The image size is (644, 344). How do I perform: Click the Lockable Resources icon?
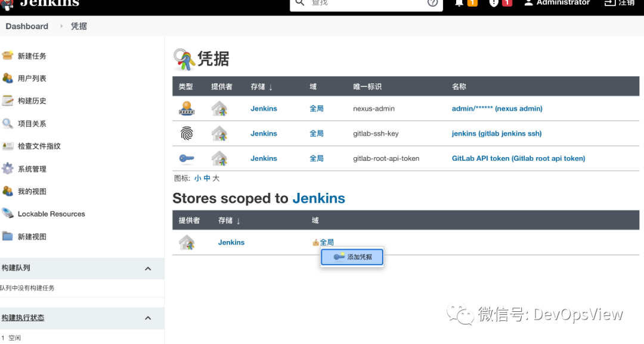(7, 213)
